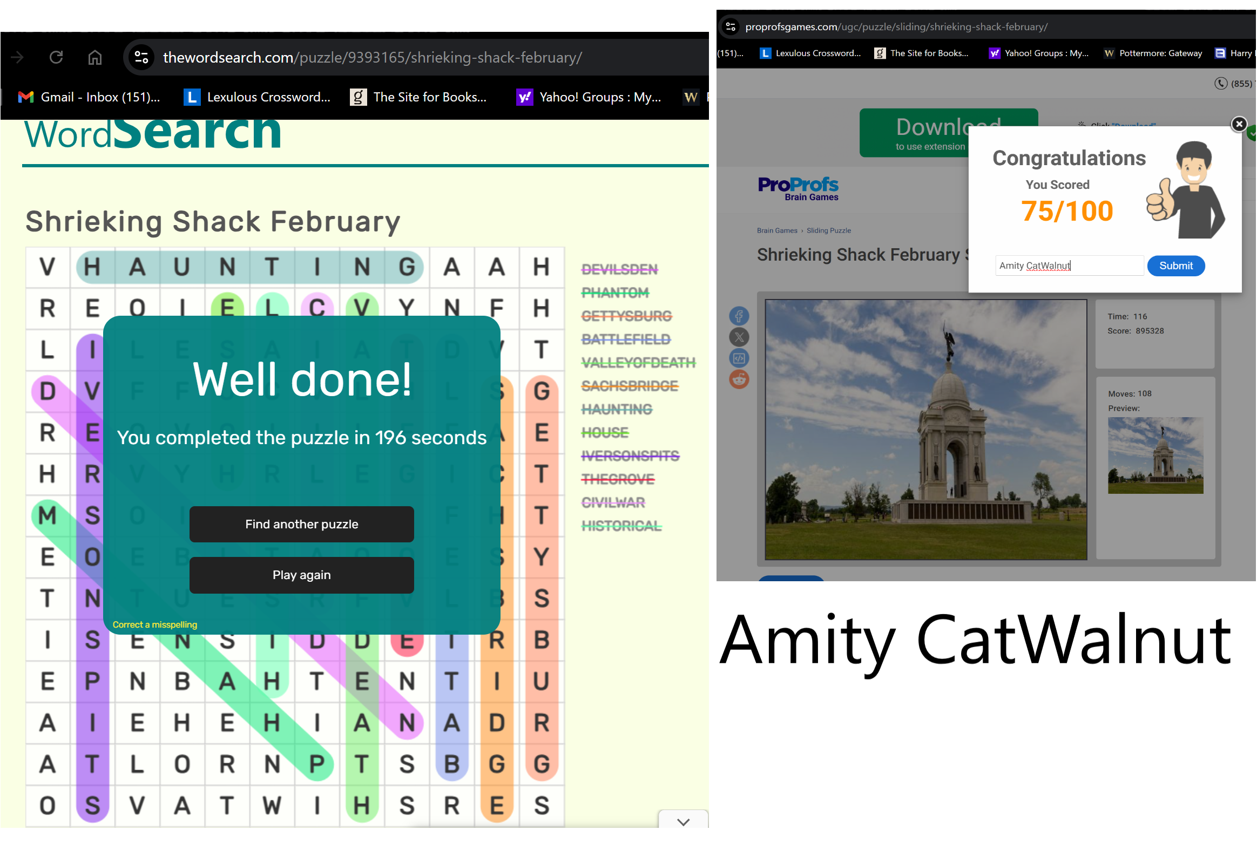Share puzzle on Reddit icon
This screenshot has width=1257, height=857.
pyautogui.click(x=739, y=379)
